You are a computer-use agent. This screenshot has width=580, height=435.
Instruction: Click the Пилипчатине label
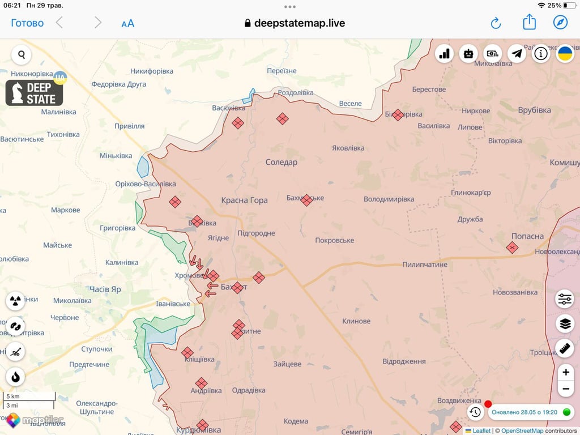click(425, 265)
